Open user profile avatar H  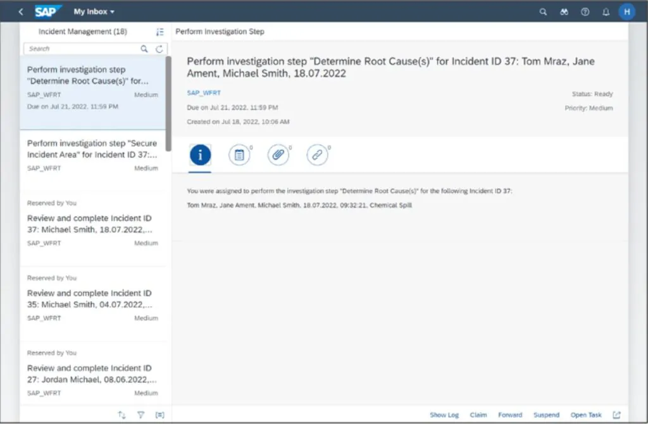627,11
